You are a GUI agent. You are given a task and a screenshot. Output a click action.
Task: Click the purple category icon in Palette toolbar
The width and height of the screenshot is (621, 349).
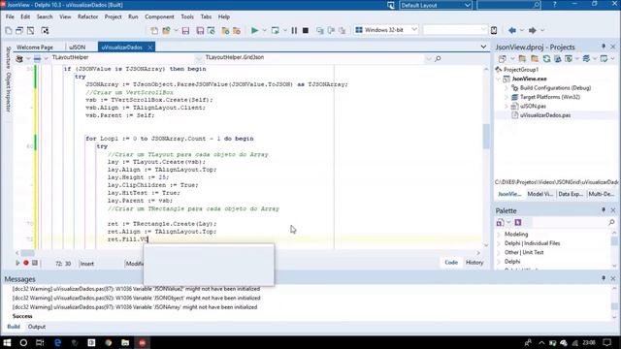tap(517, 222)
